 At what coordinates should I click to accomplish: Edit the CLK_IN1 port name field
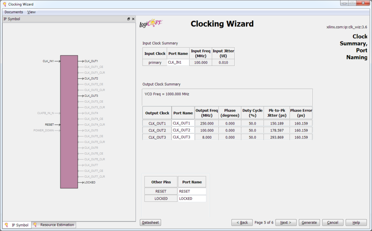[178, 62]
